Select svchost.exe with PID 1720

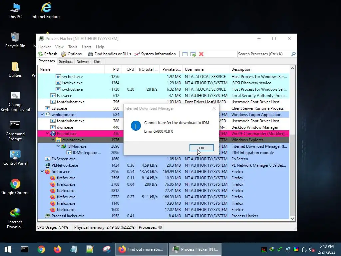pyautogui.click(x=163, y=89)
